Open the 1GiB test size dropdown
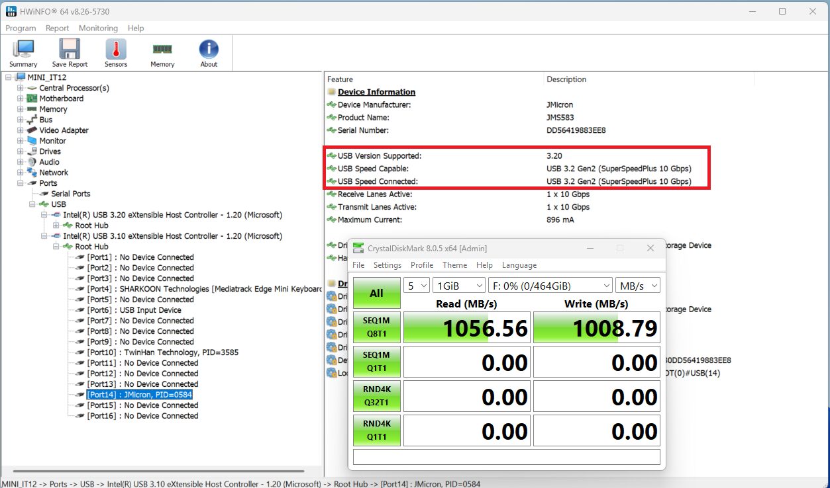830x488 pixels. click(x=459, y=285)
